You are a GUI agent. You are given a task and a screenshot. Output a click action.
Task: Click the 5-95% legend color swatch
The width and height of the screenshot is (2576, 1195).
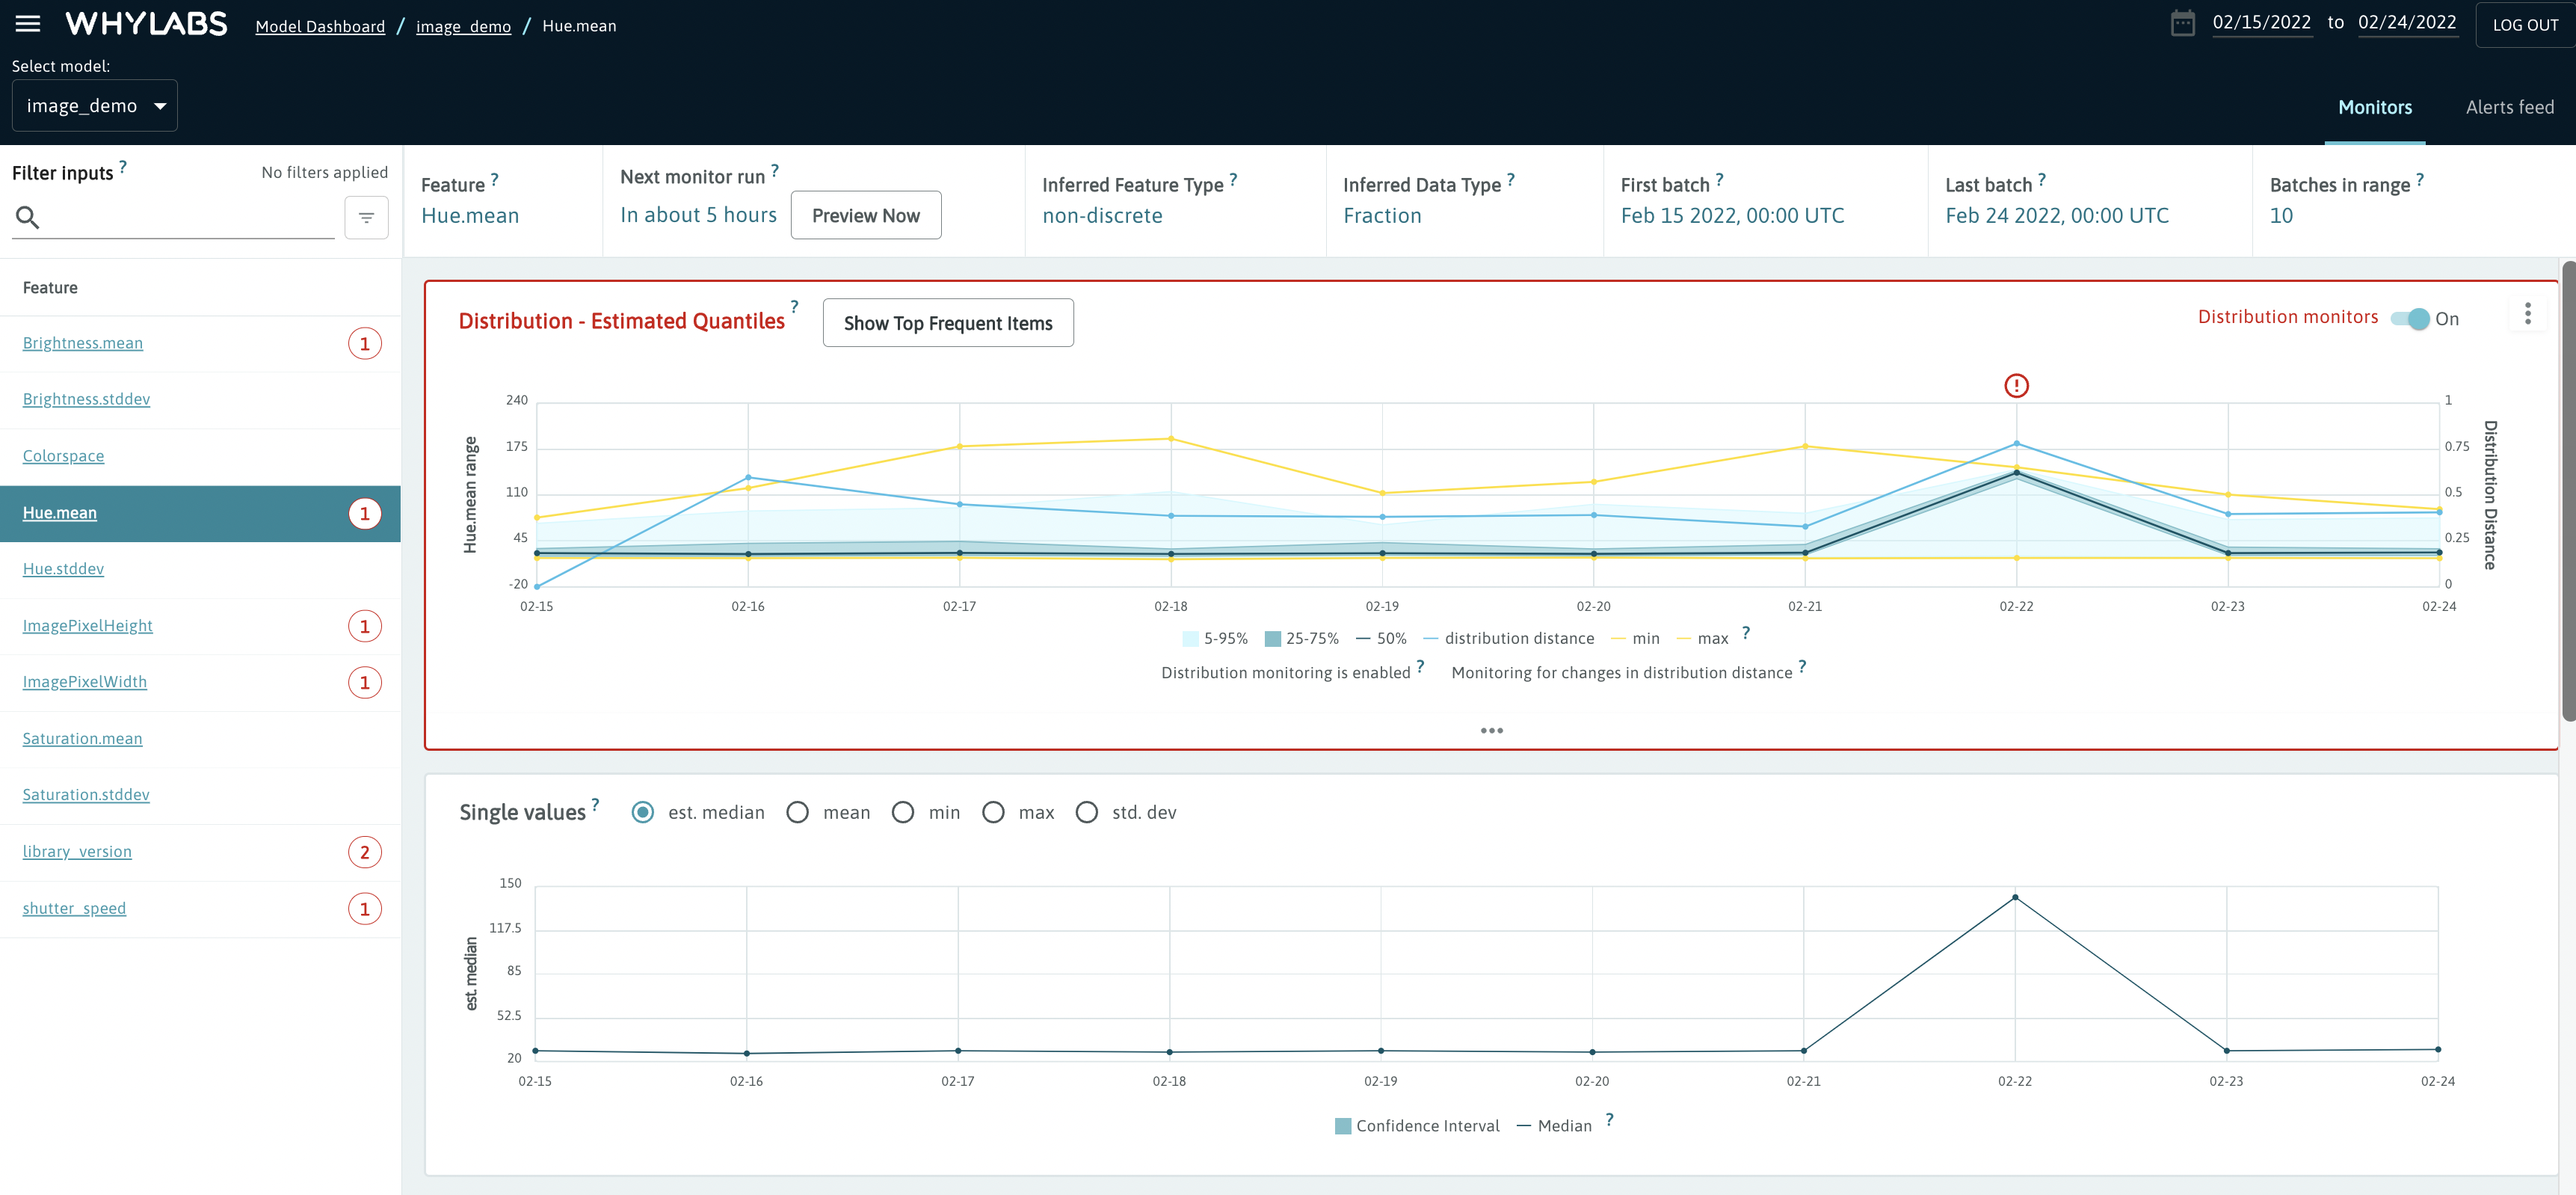1190,639
